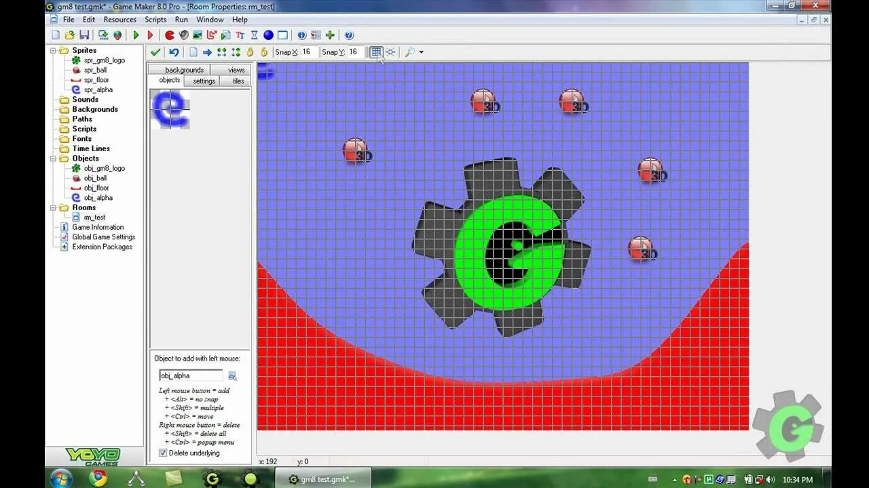Open the Help menu
The height and width of the screenshot is (488, 869).
pyautogui.click(x=240, y=20)
